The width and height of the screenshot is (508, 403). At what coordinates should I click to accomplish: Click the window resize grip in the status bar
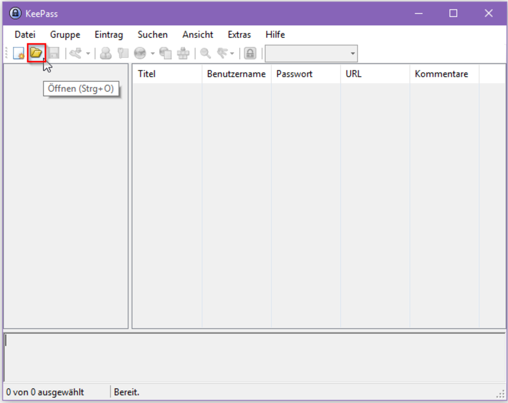(x=500, y=394)
